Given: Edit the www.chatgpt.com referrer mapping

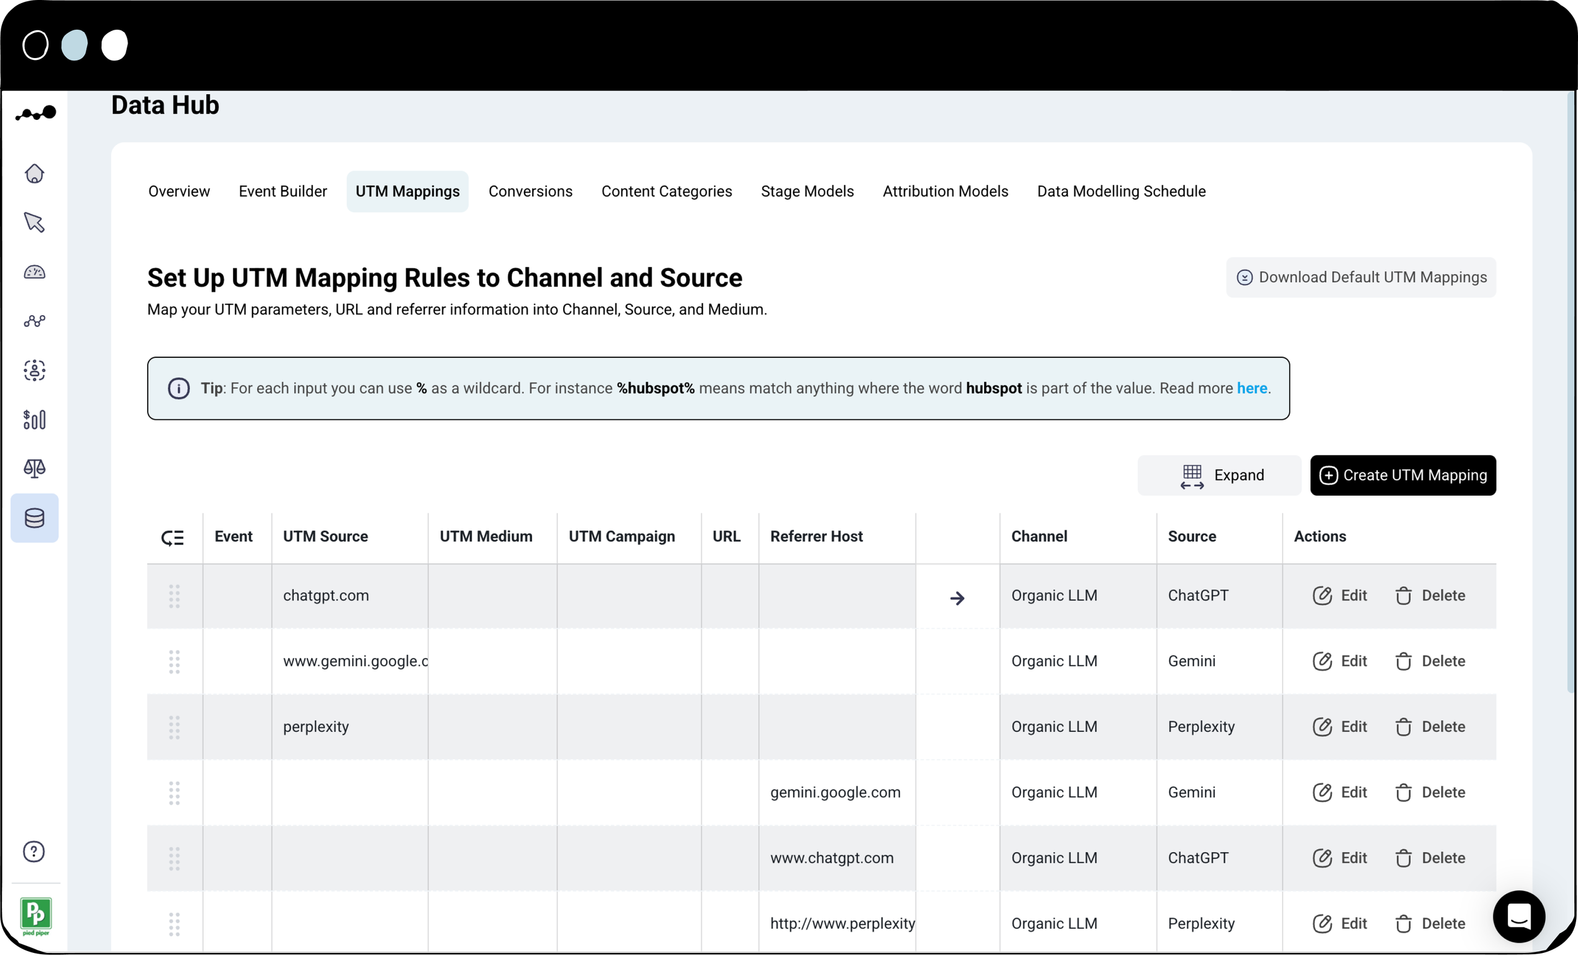Looking at the screenshot, I should click(1340, 859).
